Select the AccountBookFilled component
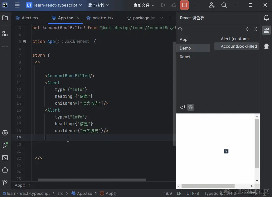This screenshot has width=272, height=197. point(236,46)
